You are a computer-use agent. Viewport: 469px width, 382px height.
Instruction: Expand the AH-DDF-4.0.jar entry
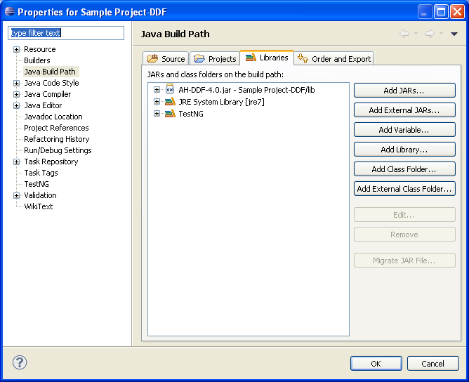tap(157, 89)
